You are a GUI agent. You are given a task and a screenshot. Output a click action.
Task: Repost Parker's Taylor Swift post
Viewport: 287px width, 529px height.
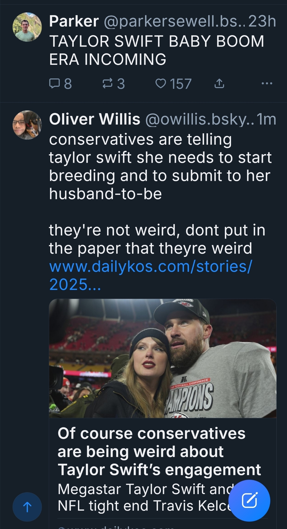(x=107, y=84)
